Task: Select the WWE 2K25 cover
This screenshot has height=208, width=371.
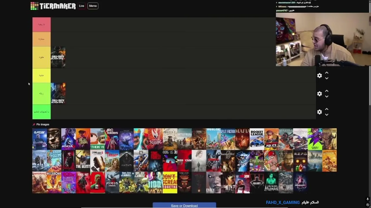Action: click(242, 182)
